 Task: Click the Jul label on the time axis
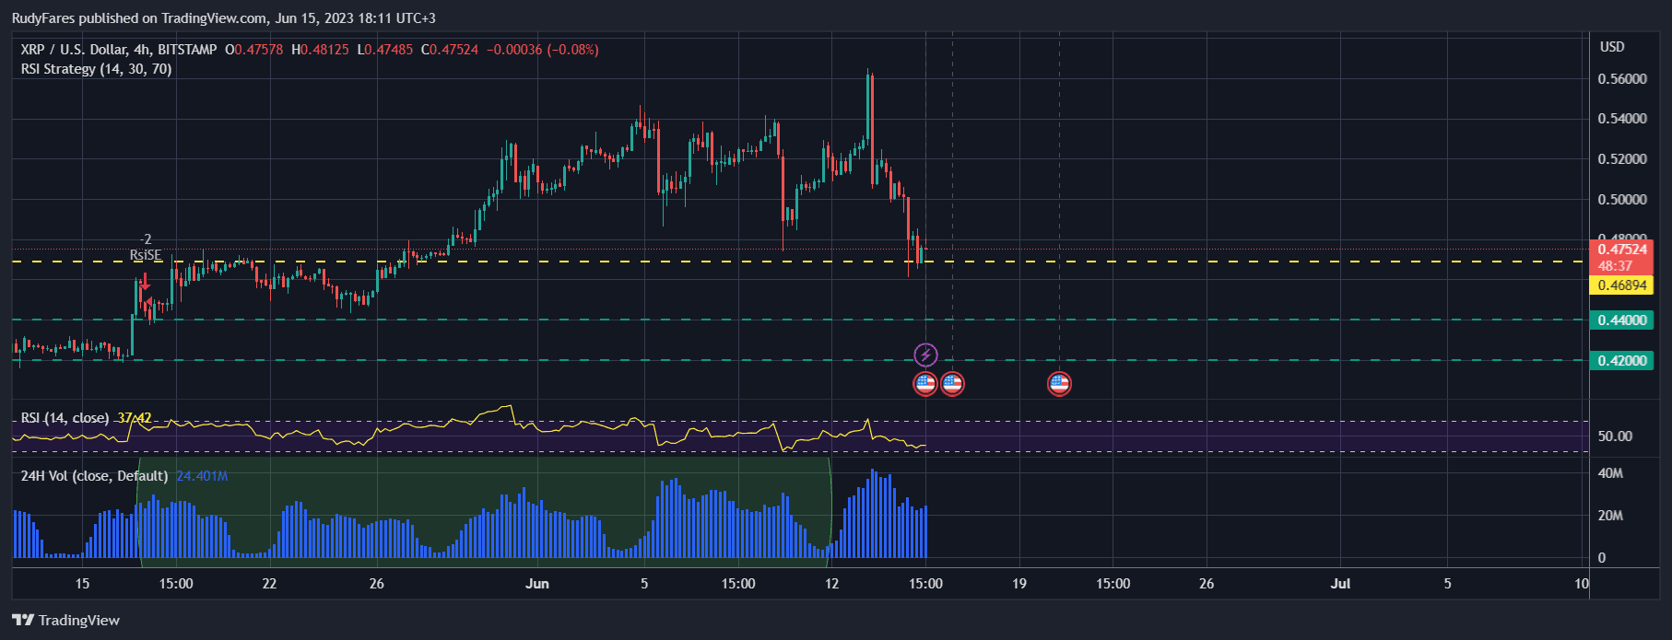[x=1340, y=584]
